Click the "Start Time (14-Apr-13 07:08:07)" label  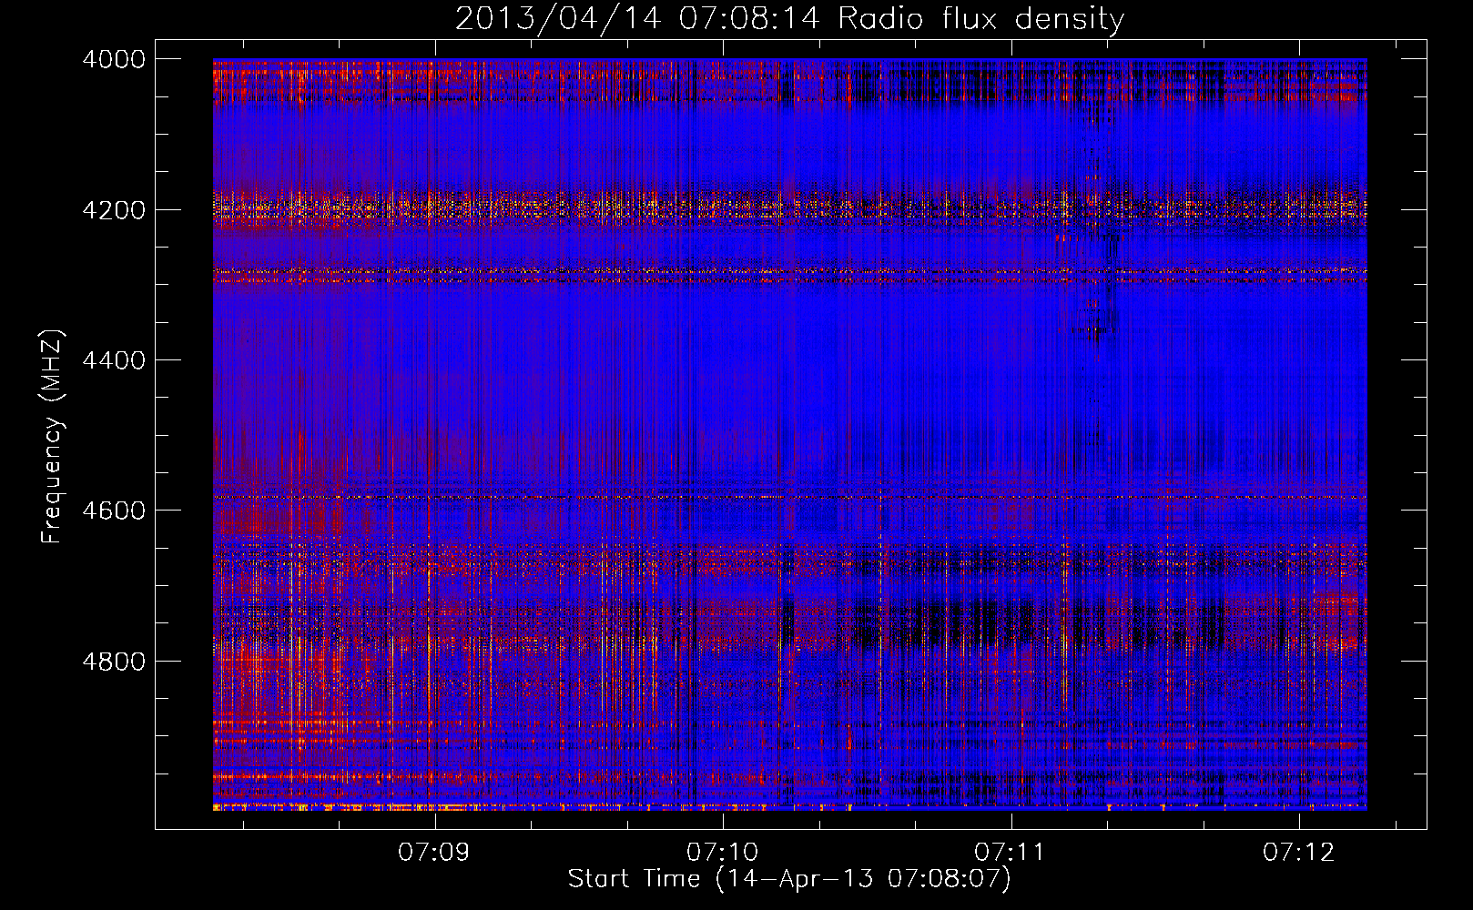pyautogui.click(x=789, y=879)
